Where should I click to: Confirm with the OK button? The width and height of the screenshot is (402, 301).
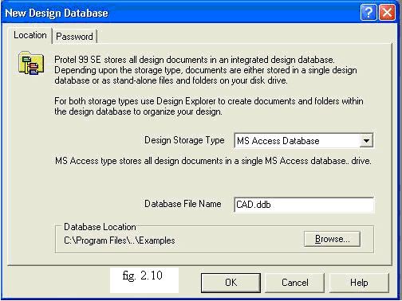(x=231, y=283)
